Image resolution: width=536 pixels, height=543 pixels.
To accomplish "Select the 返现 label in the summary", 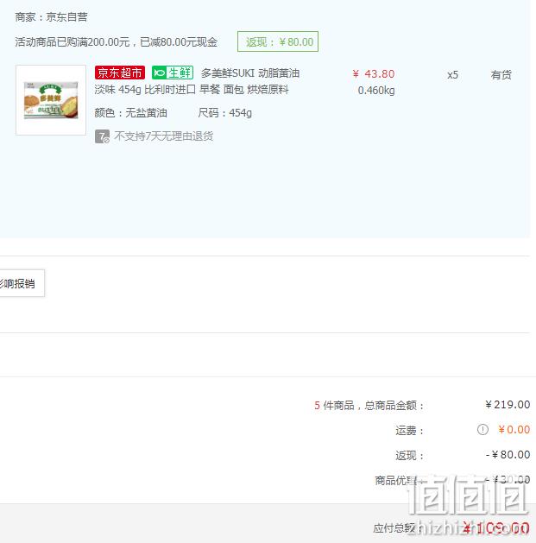I will point(410,456).
